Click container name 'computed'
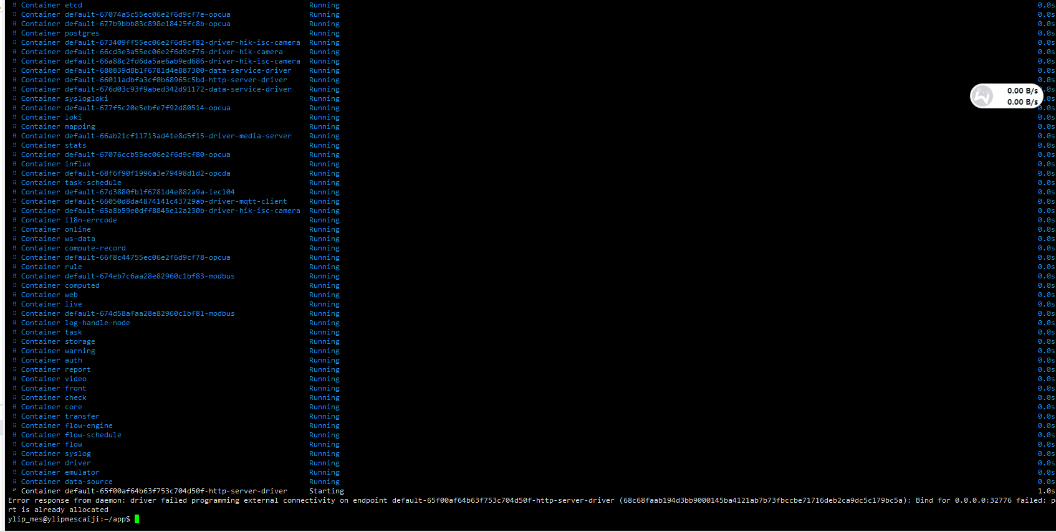 82,285
